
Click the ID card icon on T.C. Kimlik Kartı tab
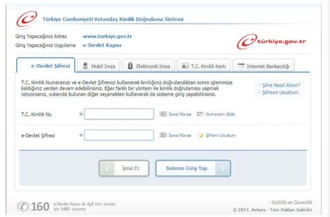[x=185, y=66]
